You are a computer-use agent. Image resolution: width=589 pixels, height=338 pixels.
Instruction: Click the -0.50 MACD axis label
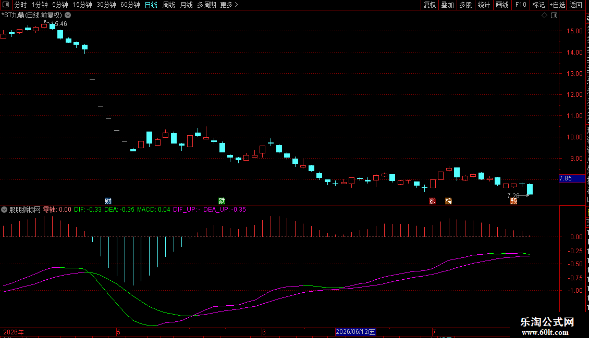(575, 265)
